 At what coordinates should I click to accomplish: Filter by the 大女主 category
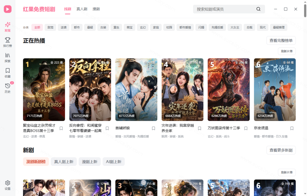pos(235,27)
